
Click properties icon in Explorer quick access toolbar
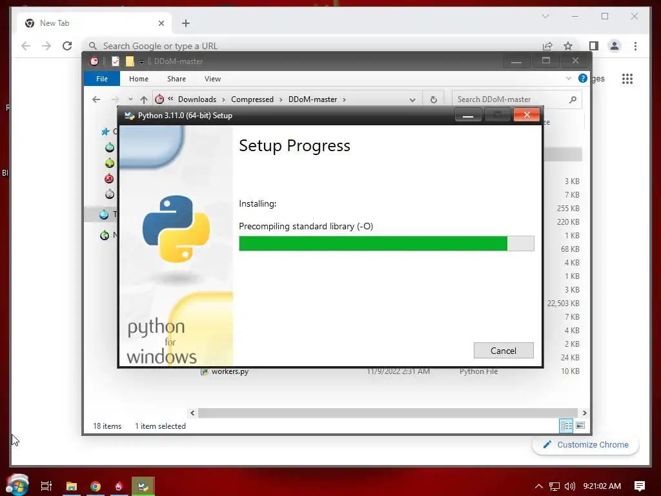pyautogui.click(x=116, y=61)
